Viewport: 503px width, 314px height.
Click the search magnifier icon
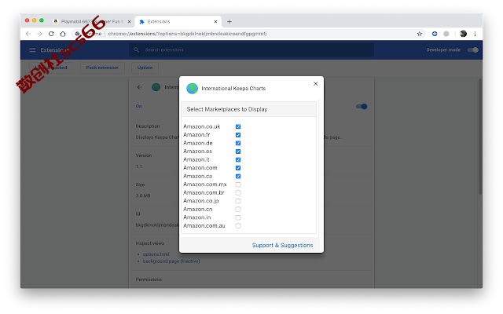(x=136, y=49)
